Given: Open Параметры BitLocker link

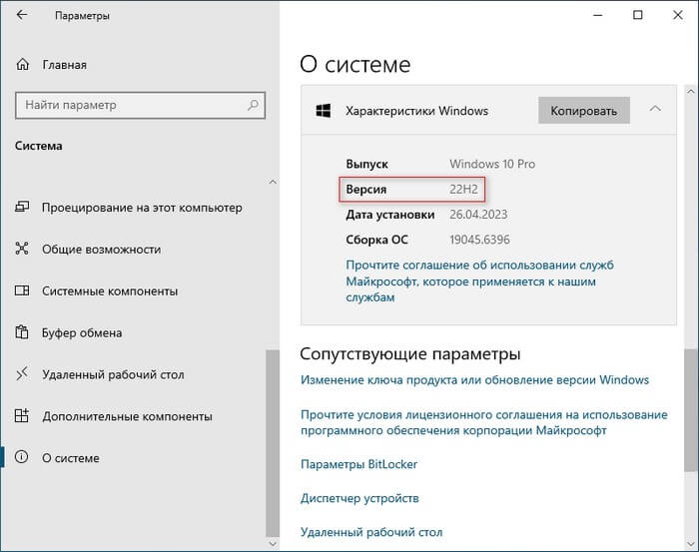Looking at the screenshot, I should tap(358, 464).
